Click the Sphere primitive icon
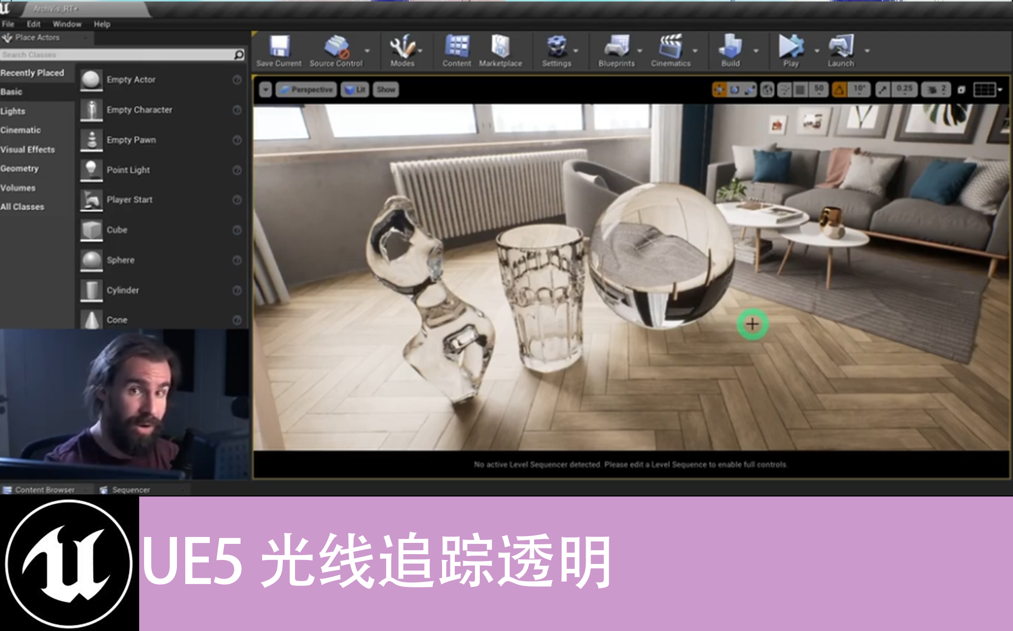Viewport: 1013px width, 631px height. [91, 260]
